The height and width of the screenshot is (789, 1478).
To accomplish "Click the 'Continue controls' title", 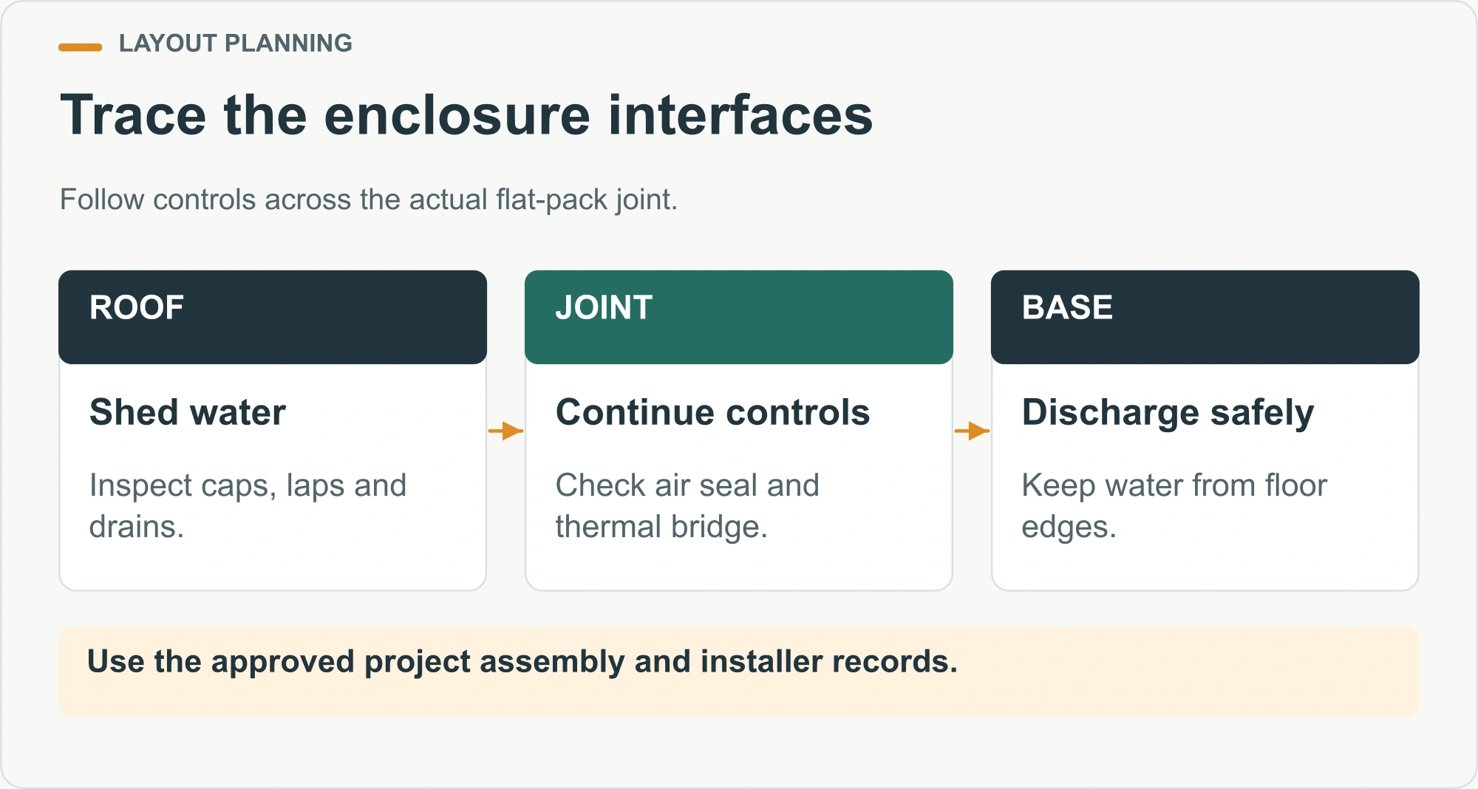I will [x=712, y=412].
